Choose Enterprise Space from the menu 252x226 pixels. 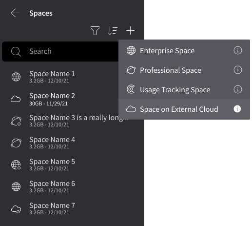(184, 50)
